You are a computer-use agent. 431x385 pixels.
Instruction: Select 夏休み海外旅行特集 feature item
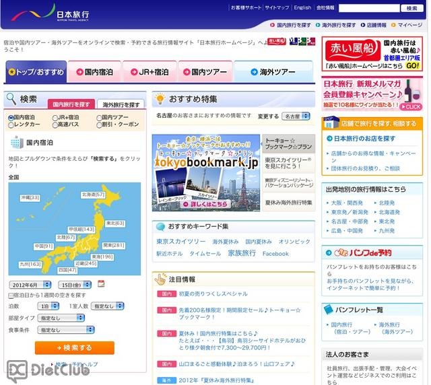(289, 203)
